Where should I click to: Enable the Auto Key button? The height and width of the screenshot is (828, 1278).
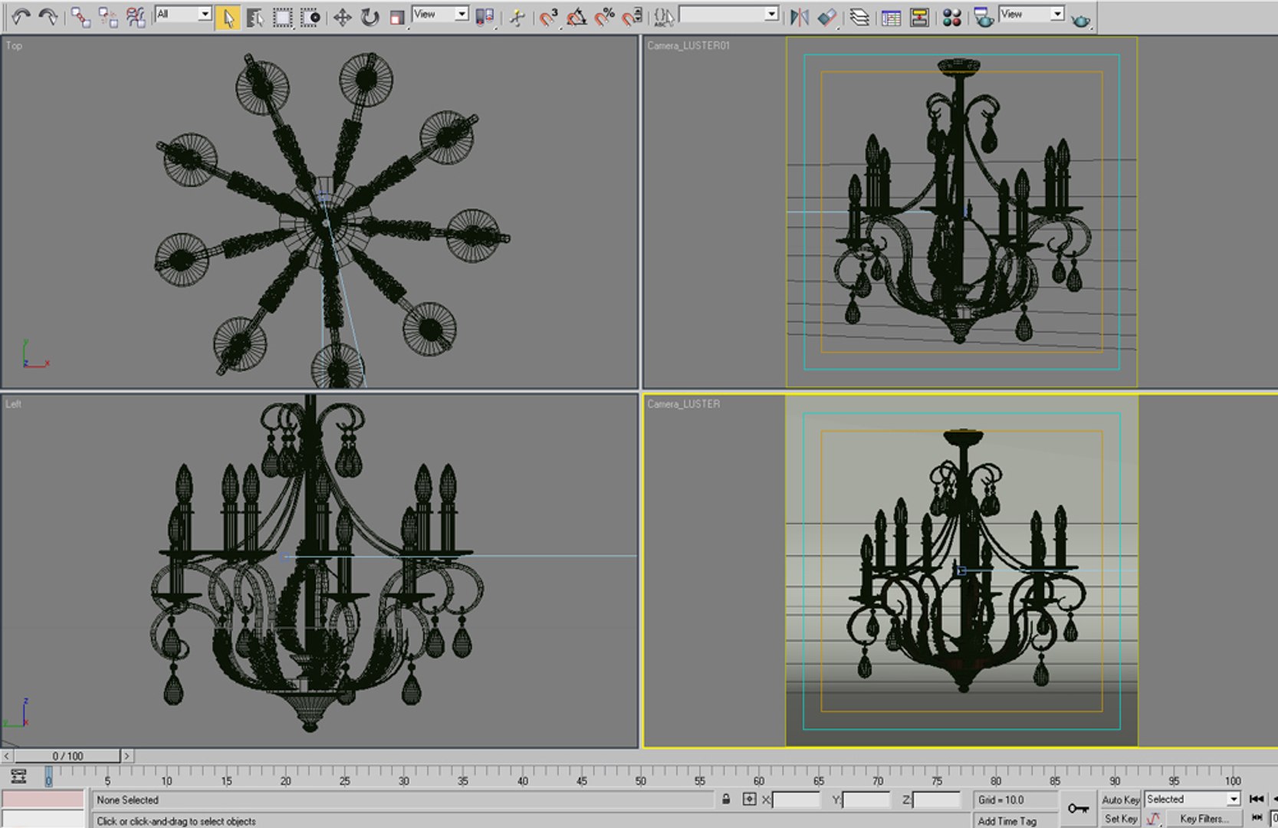point(1120,800)
